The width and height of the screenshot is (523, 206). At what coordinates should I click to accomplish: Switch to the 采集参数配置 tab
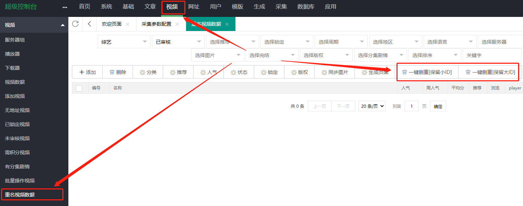156,24
